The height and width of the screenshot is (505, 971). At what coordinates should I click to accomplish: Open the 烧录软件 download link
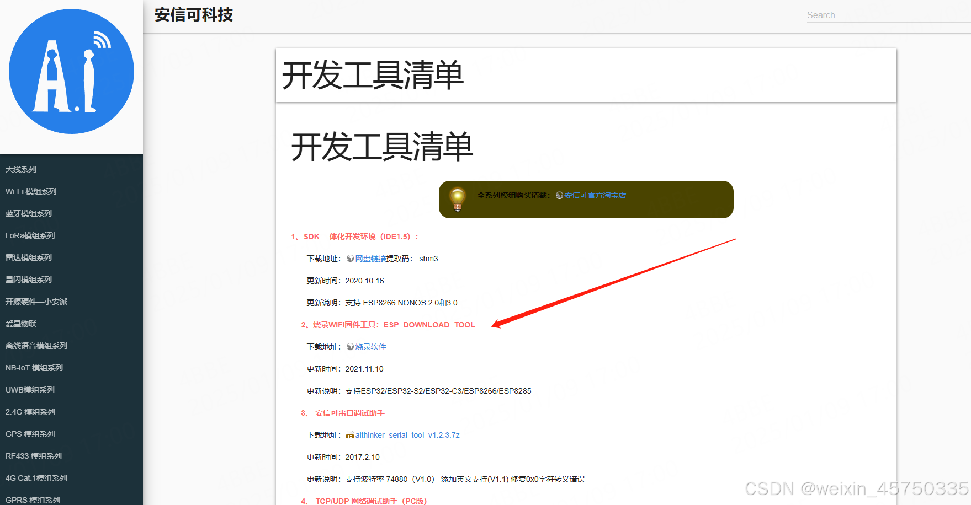[x=370, y=347]
